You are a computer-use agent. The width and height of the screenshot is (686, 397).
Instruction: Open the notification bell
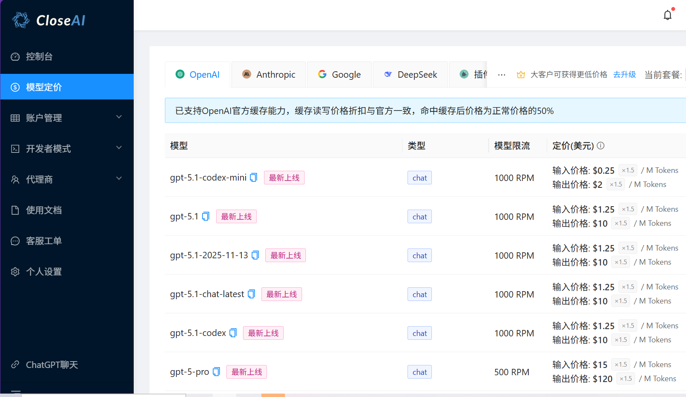[668, 15]
